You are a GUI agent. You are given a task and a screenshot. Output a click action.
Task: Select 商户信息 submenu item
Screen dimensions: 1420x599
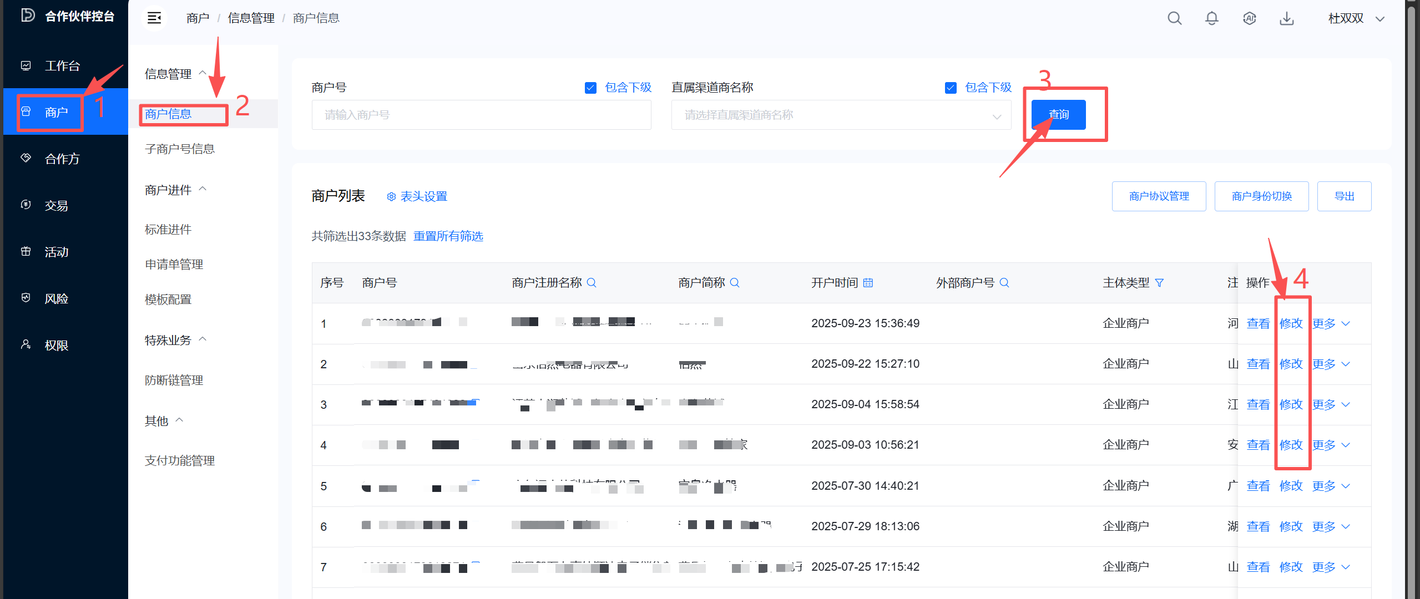point(168,114)
